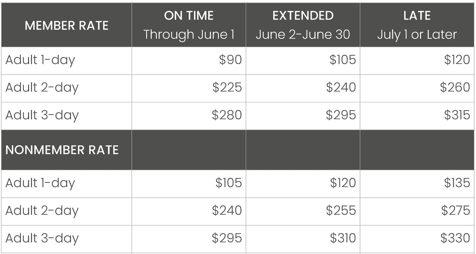The height and width of the screenshot is (254, 476).
Task: Click the MEMBER RATE header cell
Action: tap(66, 25)
